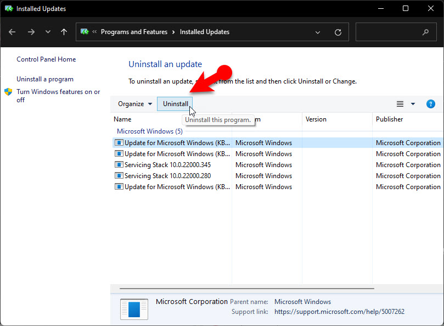Screen dimensions: 444x326
Task: Sort by the Publisher column header
Action: [x=389, y=119]
